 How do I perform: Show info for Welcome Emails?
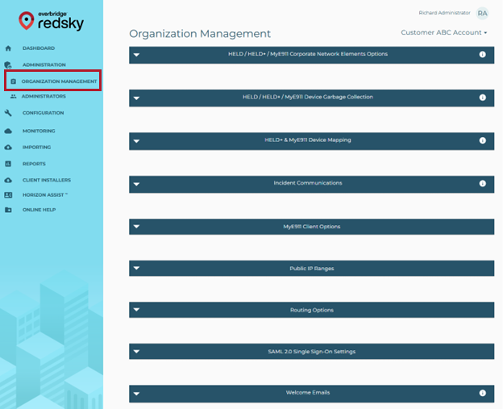482,393
